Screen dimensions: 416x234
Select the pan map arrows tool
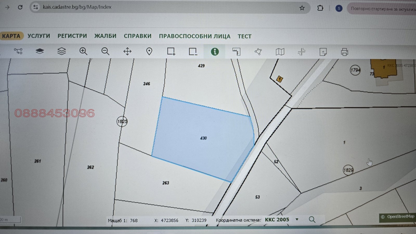[x=127, y=51]
